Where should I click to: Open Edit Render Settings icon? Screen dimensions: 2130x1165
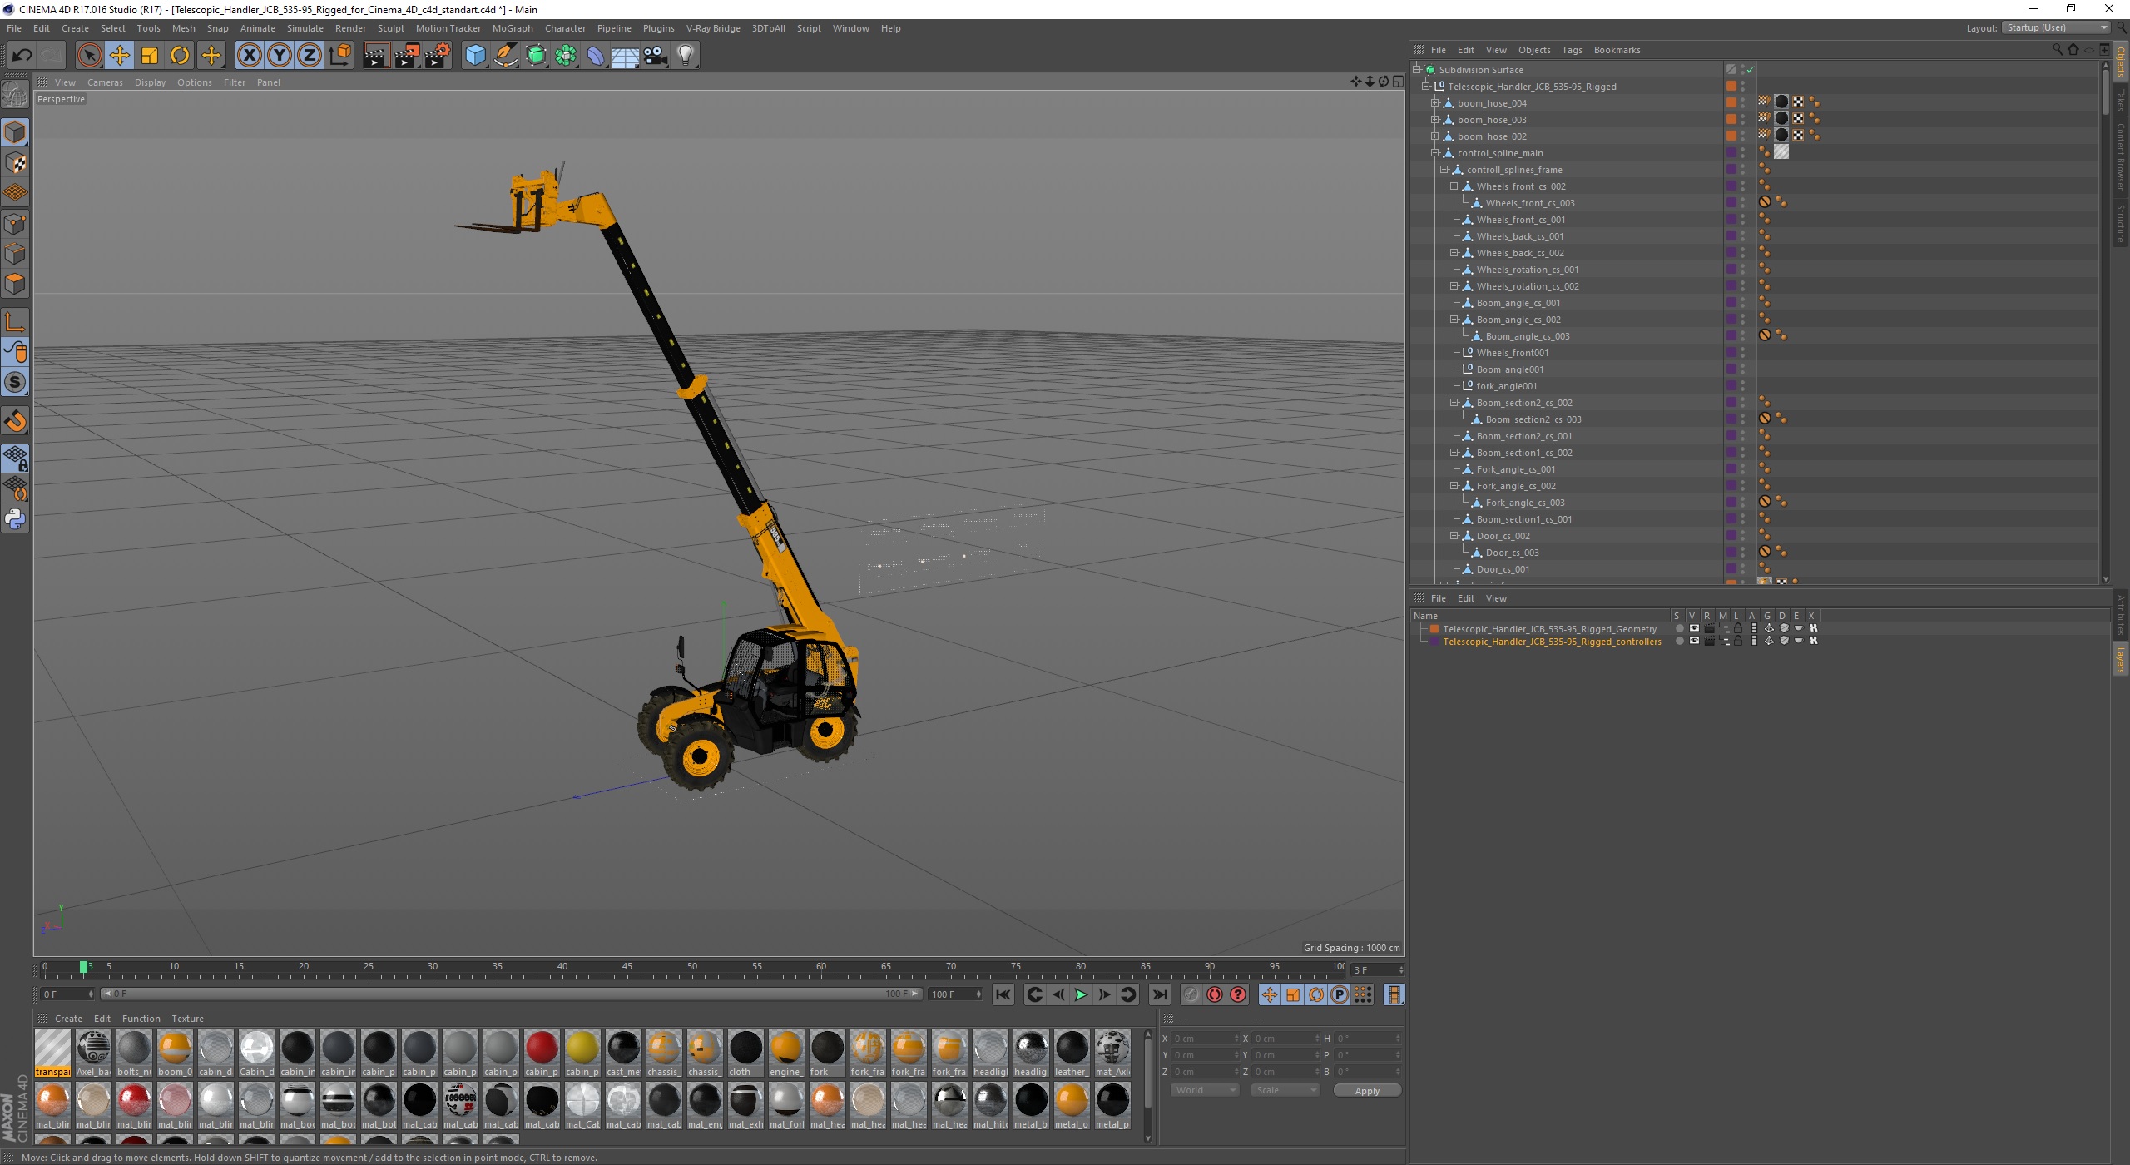pyautogui.click(x=438, y=56)
